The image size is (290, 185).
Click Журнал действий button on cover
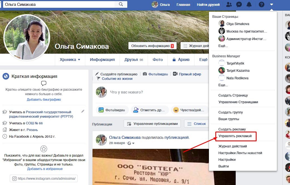[194, 46]
